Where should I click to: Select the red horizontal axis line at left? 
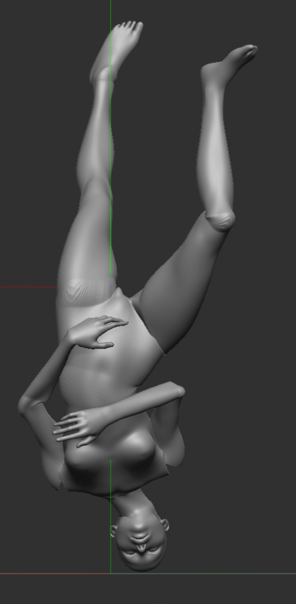[28, 287]
